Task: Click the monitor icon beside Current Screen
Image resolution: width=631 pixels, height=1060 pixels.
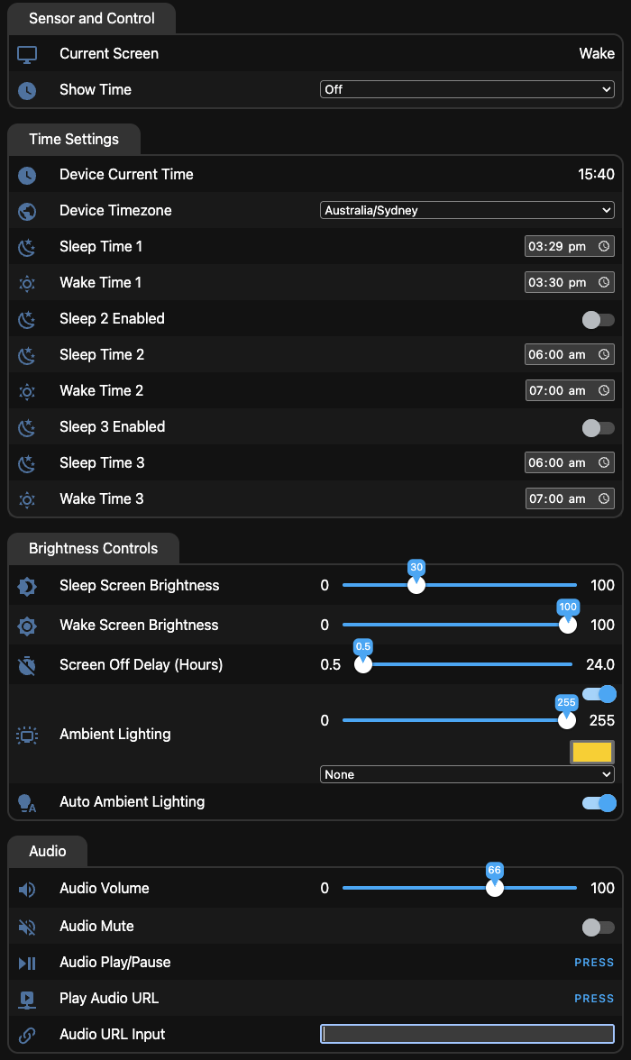Action: coord(27,54)
